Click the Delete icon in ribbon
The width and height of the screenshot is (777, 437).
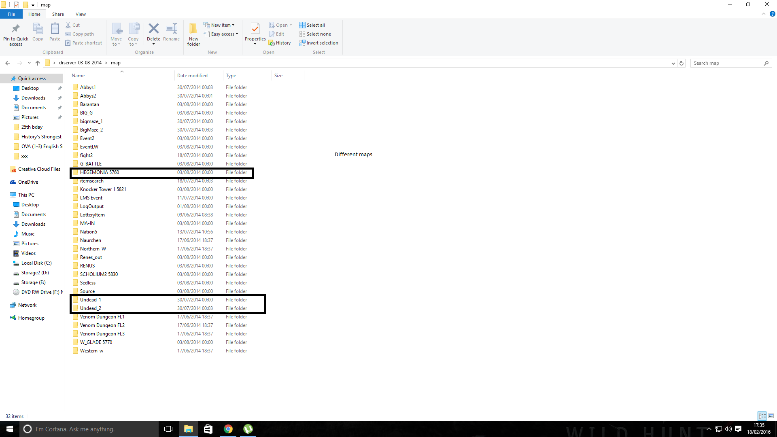click(x=153, y=29)
